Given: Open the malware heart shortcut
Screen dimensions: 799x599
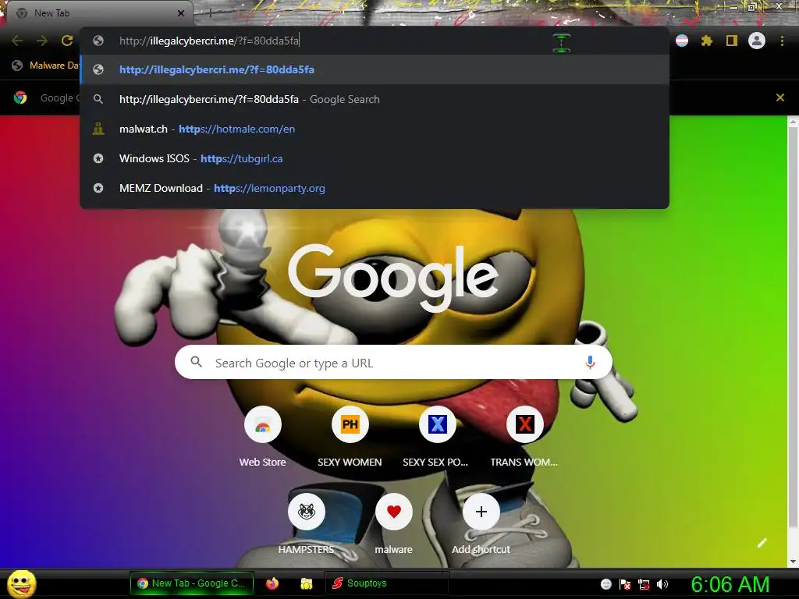Looking at the screenshot, I should click(x=393, y=525).
